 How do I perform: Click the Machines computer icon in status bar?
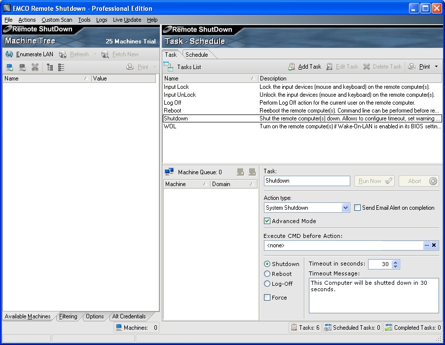[x=118, y=327]
